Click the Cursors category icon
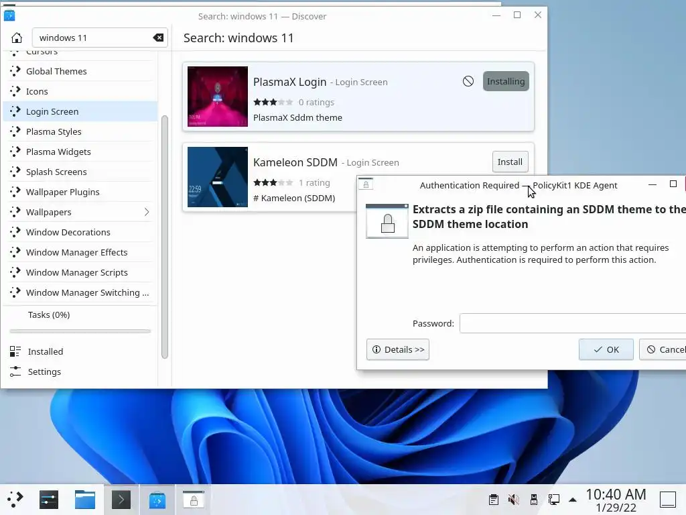The image size is (686, 515). click(x=15, y=52)
